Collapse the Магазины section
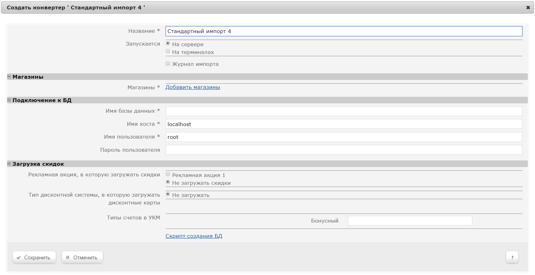Image resolution: width=535 pixels, height=275 pixels. [x=9, y=77]
